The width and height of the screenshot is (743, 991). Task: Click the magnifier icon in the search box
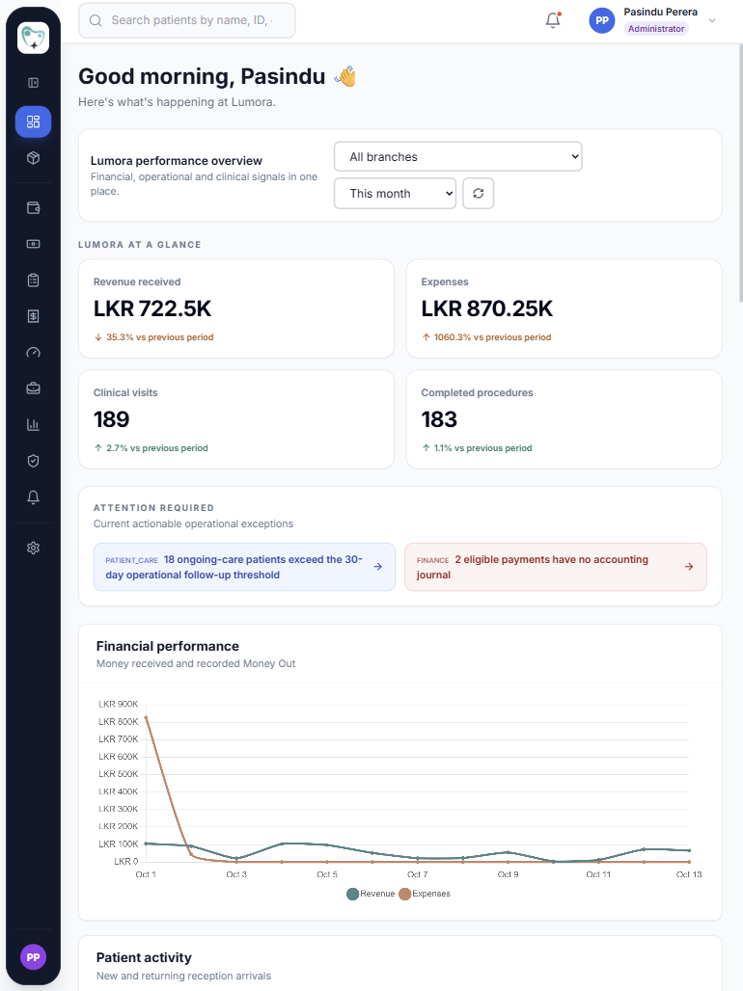(96, 21)
